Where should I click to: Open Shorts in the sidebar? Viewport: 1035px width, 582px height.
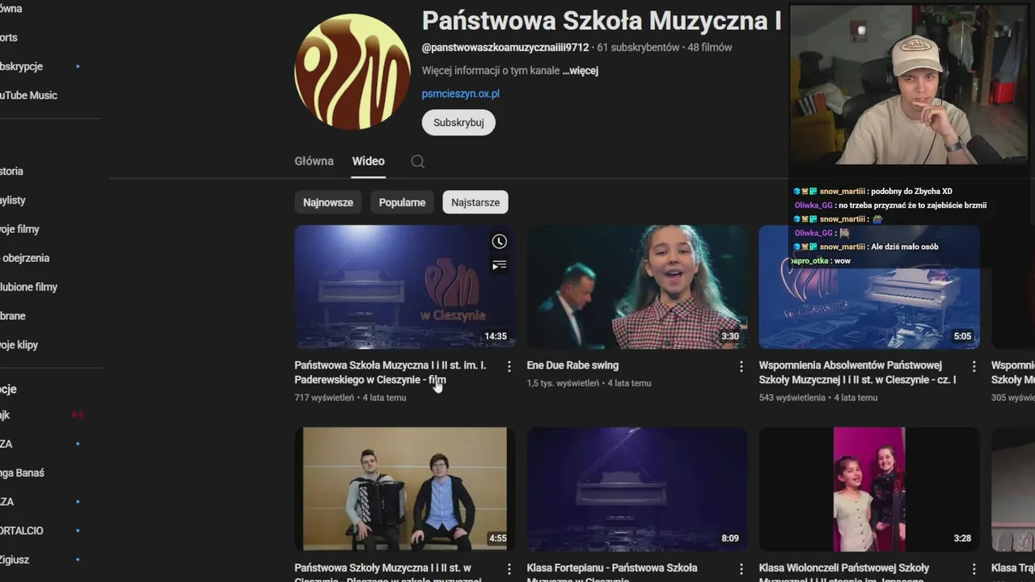pos(9,37)
